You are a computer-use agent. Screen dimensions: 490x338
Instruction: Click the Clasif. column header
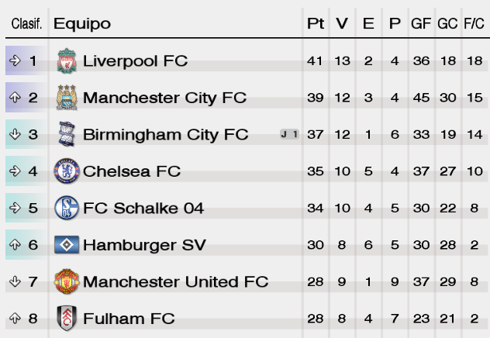(26, 24)
